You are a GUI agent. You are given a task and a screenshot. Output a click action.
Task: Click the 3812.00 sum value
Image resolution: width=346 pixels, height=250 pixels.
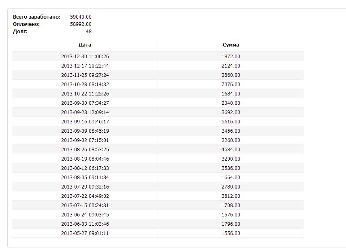pos(231,196)
